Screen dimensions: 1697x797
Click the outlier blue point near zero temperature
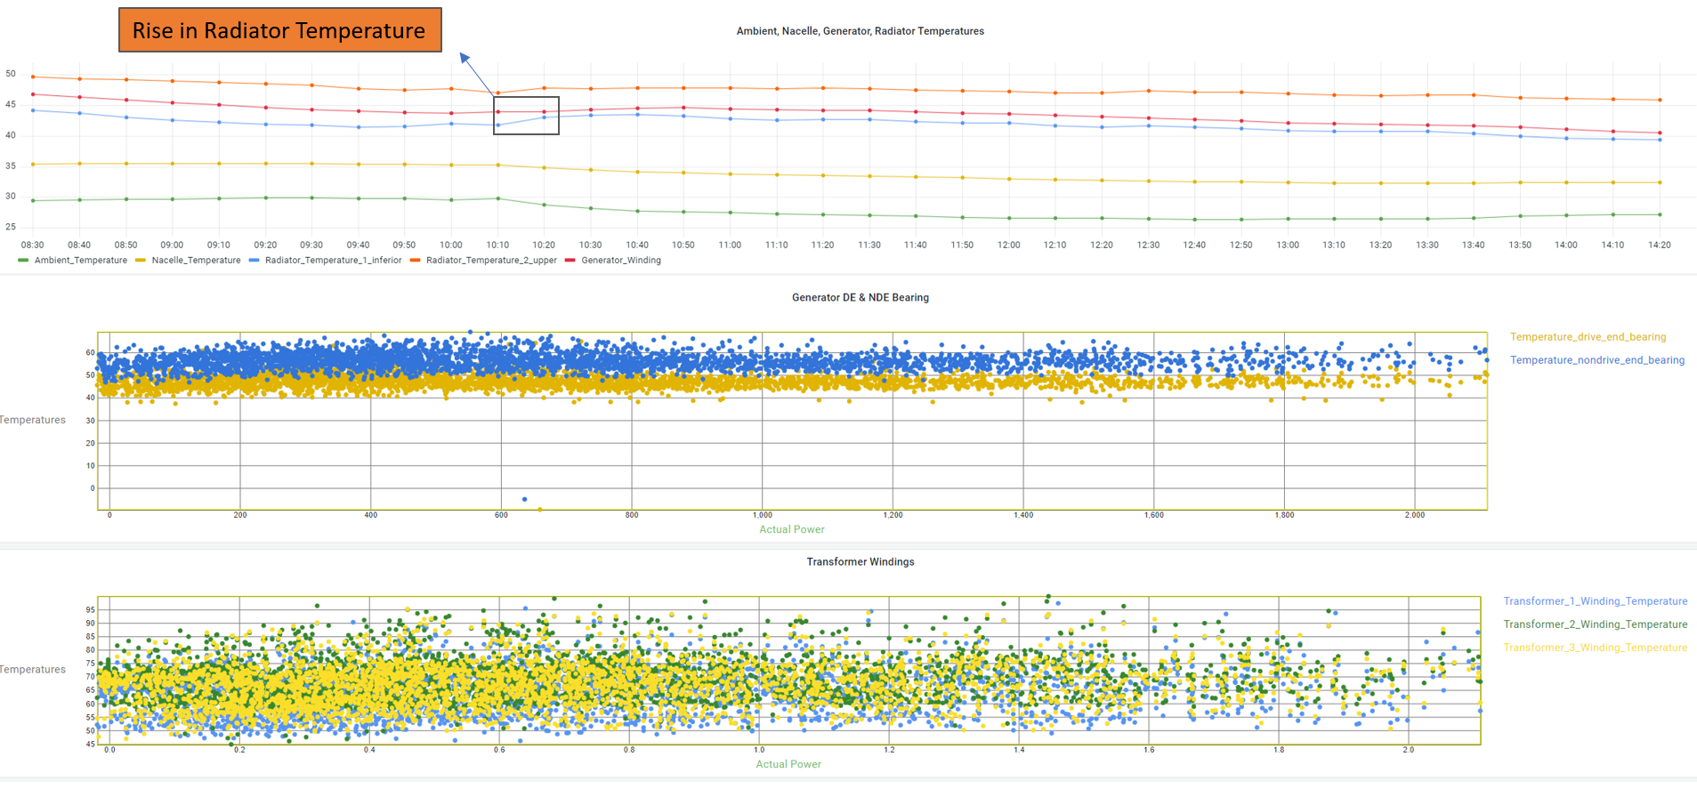coord(524,499)
